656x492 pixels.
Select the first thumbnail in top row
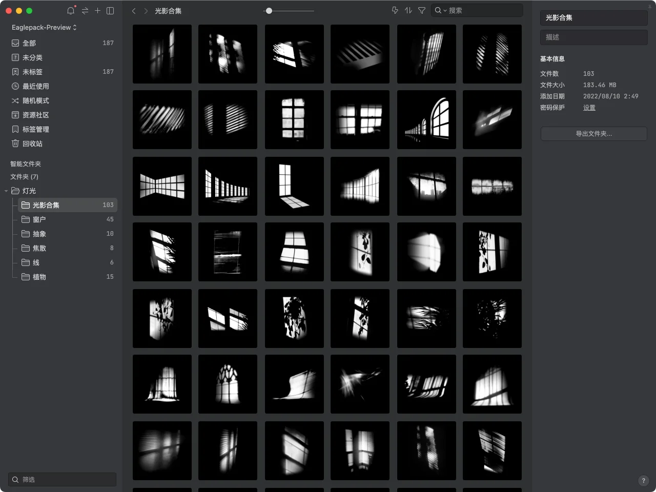tap(162, 54)
